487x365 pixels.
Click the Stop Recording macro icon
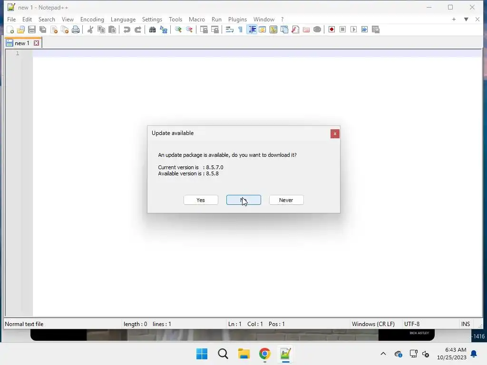click(x=342, y=29)
